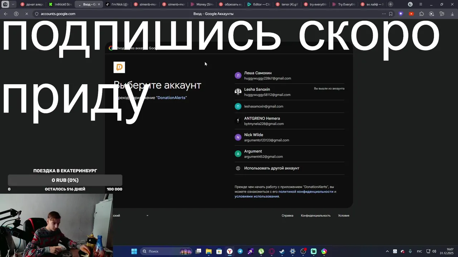Close the current Вход Google tab

(99, 4)
